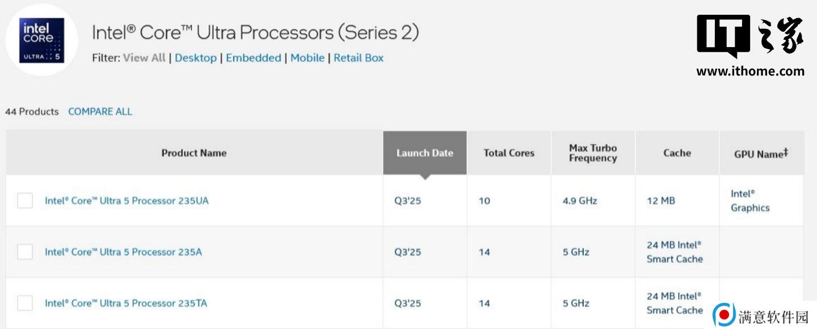
Task: Check the box for Processor 235UA
Action: 25,201
